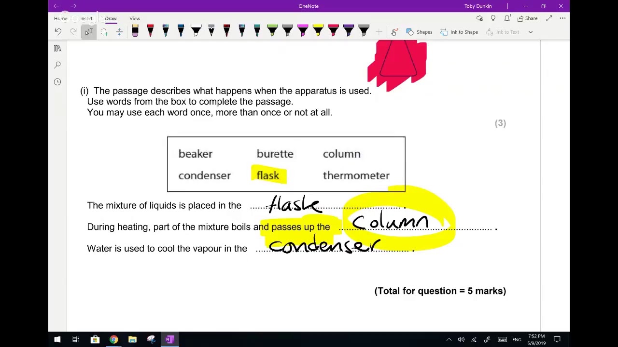Show notebooks navigation pane icon
The width and height of the screenshot is (618, 347).
(x=57, y=48)
